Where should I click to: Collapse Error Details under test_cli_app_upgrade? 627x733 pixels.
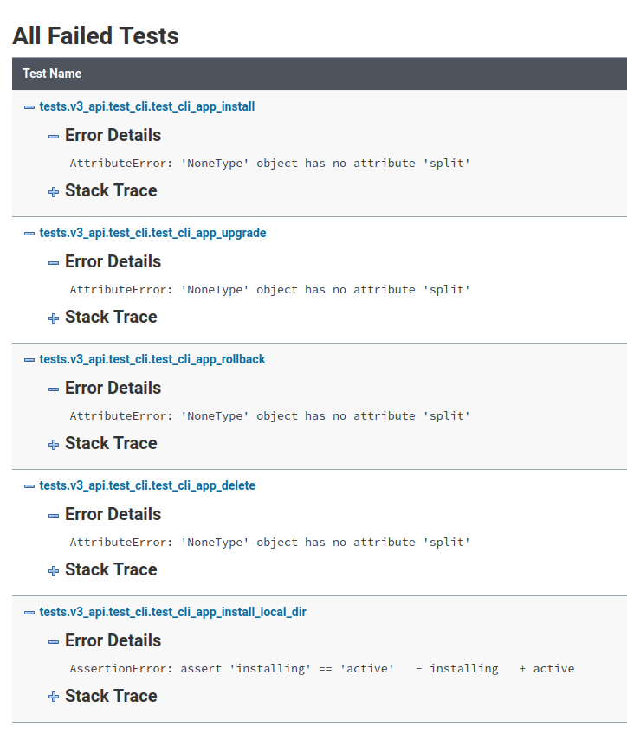[54, 262]
